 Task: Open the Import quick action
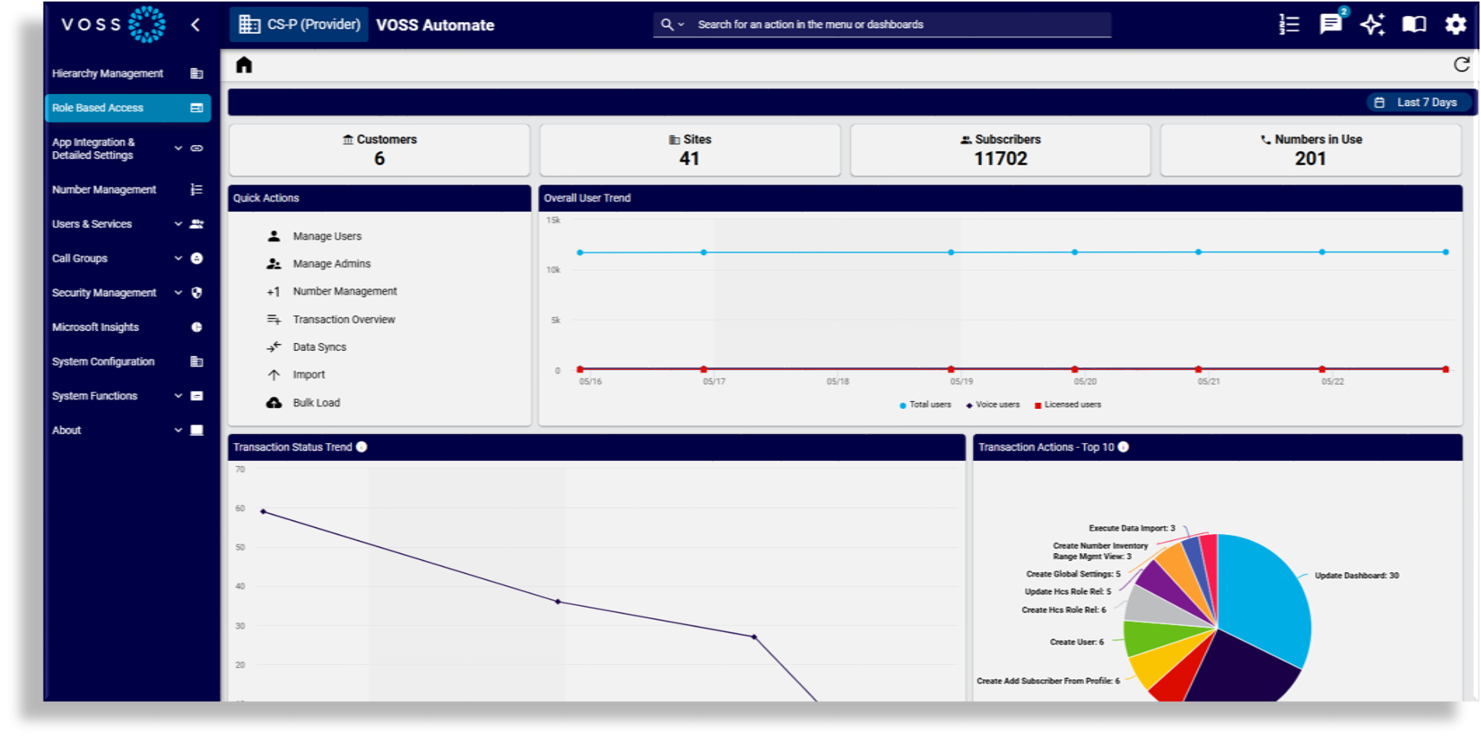point(308,374)
